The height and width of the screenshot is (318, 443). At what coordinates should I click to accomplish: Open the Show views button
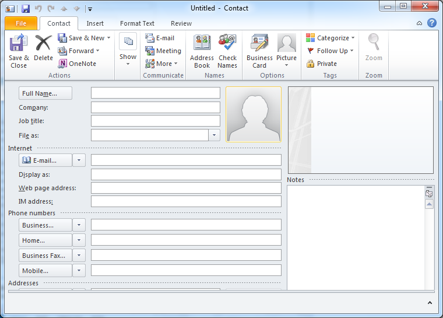128,50
